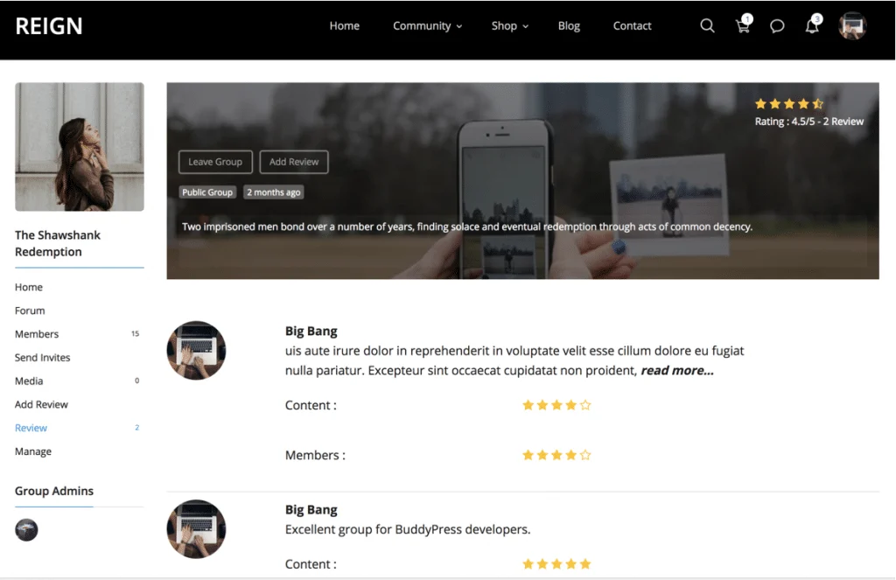This screenshot has width=896, height=580.
Task: Click the Leave Group button
Action: pyautogui.click(x=215, y=162)
